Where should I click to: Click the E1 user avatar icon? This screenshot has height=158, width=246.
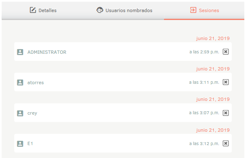click(x=20, y=144)
